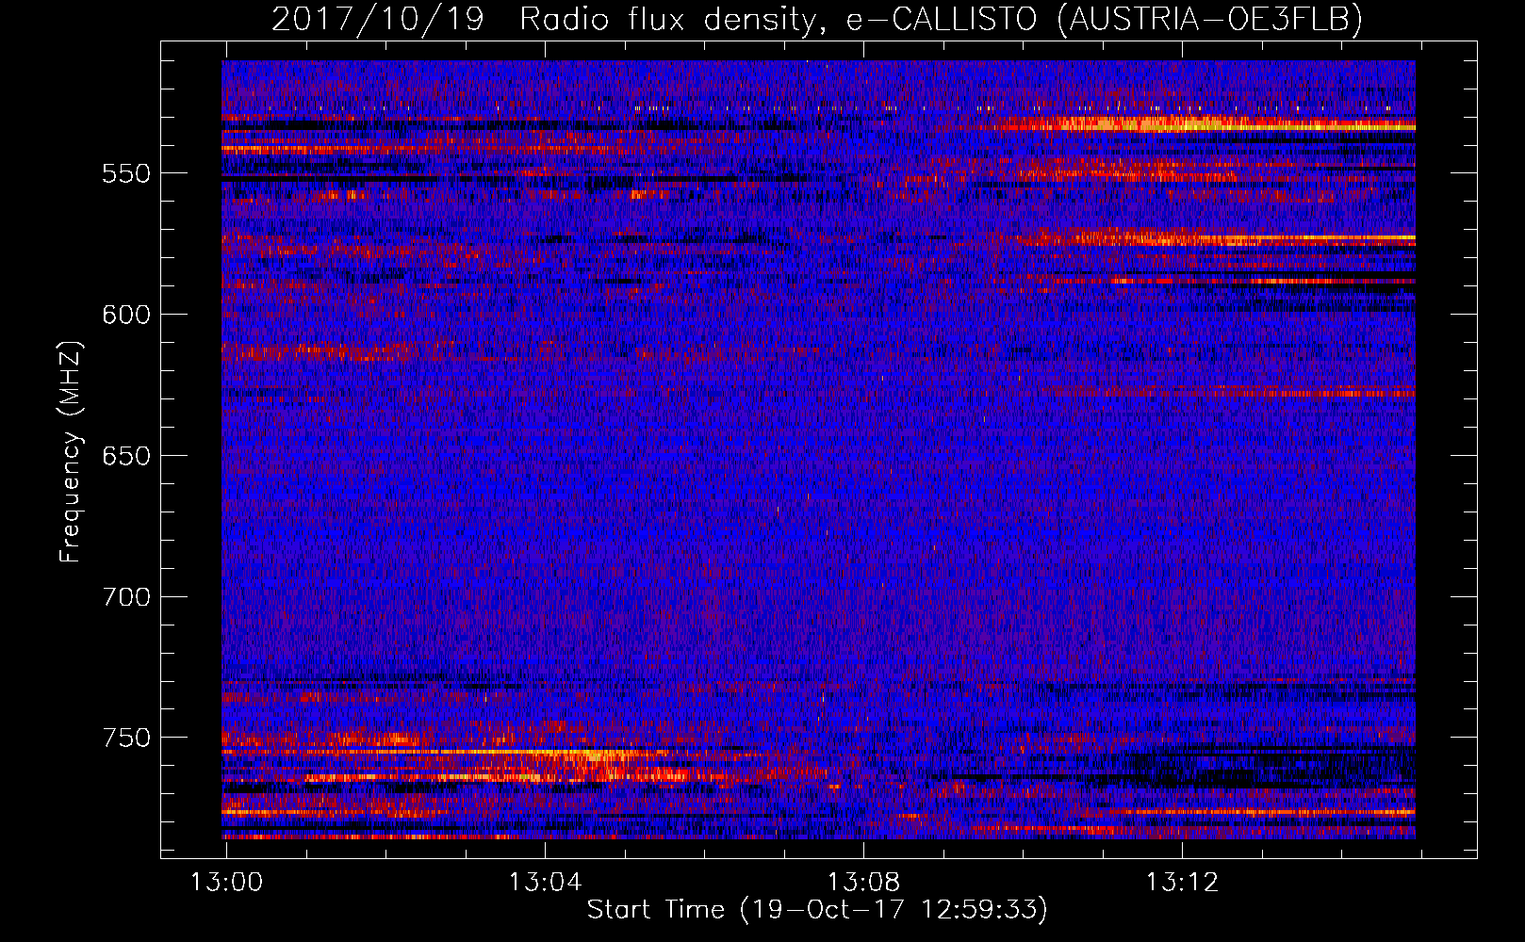
Task: Click the 13:12 time tick label
Action: pos(1182,883)
